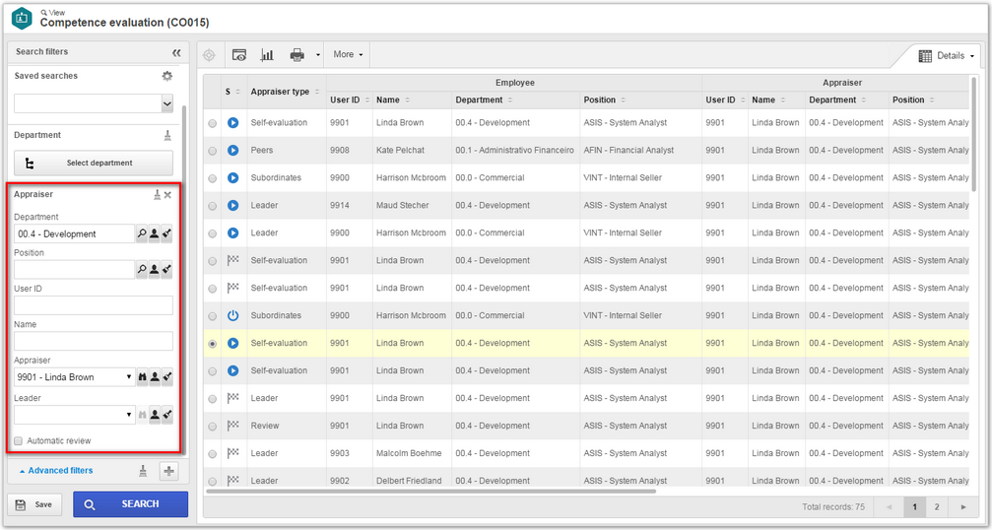The image size is (992, 530).
Task: Go to next results page arrow
Action: [963, 506]
